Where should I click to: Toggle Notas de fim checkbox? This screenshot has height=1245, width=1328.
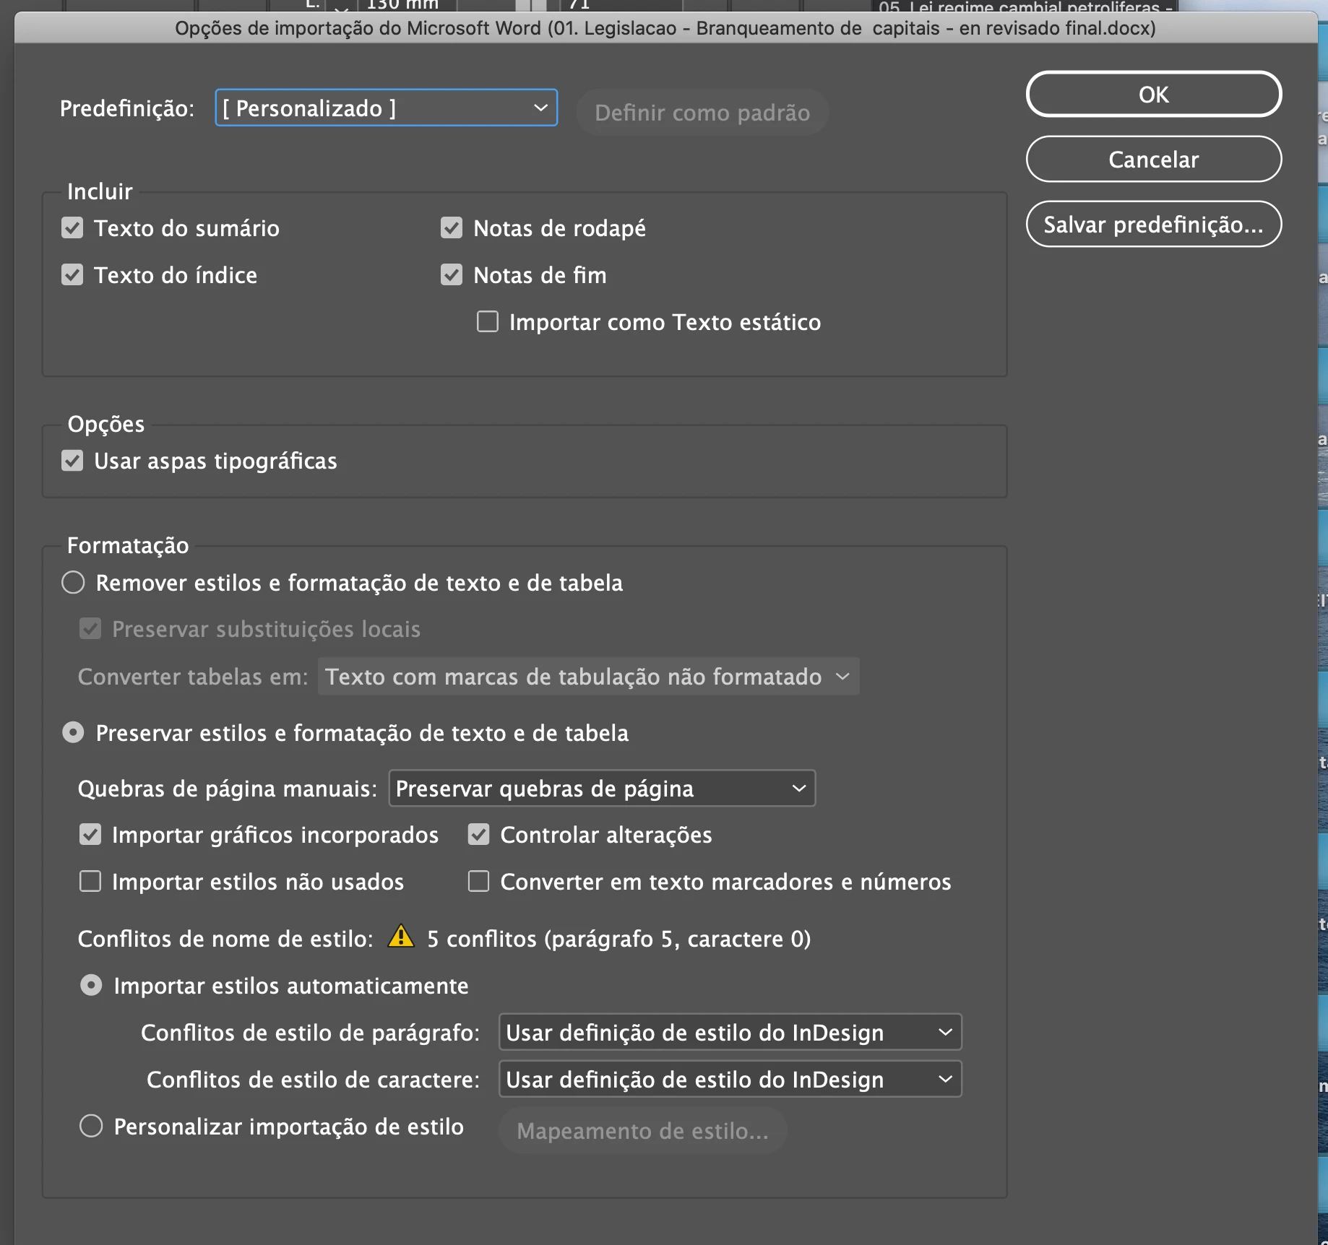[x=452, y=275]
